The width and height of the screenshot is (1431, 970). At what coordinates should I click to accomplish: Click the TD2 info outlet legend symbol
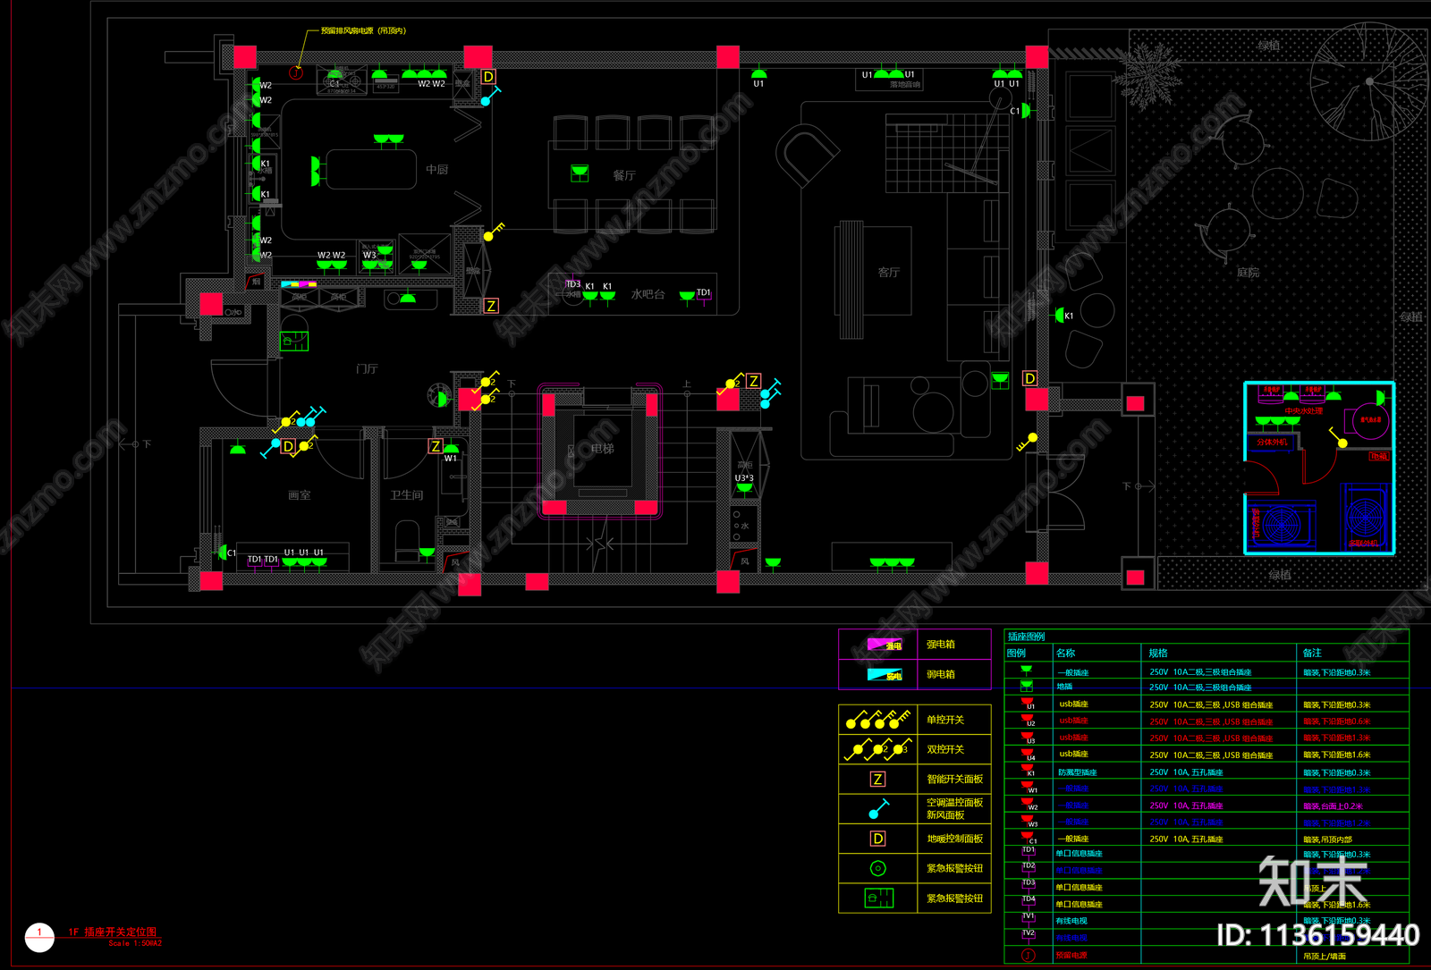click(1029, 869)
